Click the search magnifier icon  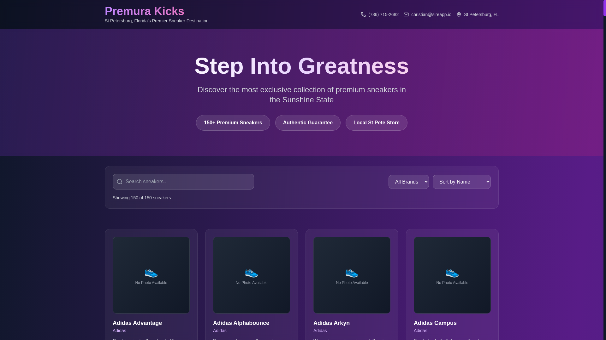click(x=120, y=182)
